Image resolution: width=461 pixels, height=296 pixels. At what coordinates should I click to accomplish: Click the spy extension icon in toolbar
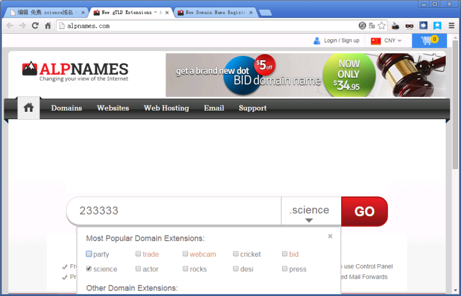click(x=395, y=26)
